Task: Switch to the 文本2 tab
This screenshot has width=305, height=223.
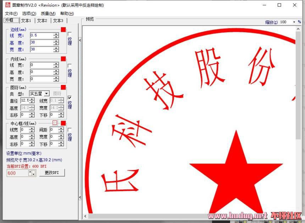Action: [x=42, y=21]
